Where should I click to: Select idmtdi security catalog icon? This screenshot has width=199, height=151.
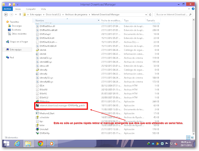click(x=37, y=50)
